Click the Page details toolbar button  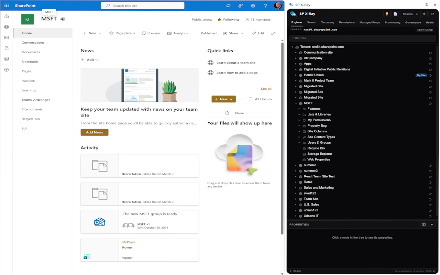(122, 33)
